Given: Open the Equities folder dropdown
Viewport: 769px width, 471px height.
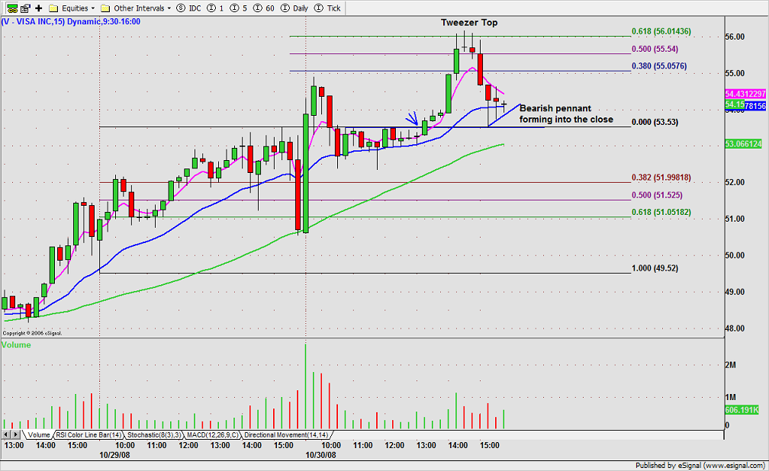Looking at the screenshot, I should coord(72,8).
